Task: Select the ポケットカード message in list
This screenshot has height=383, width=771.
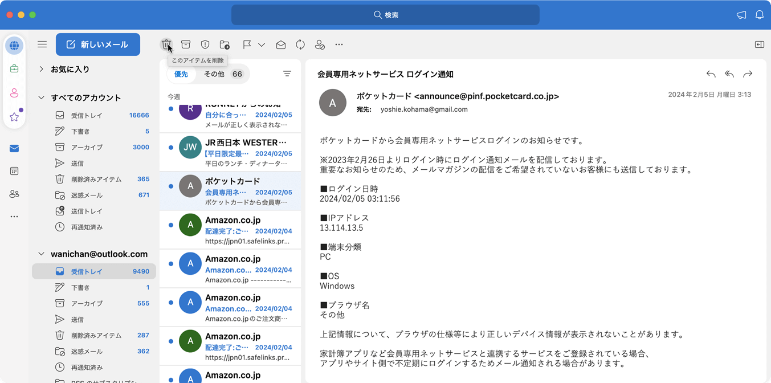Action: point(230,191)
